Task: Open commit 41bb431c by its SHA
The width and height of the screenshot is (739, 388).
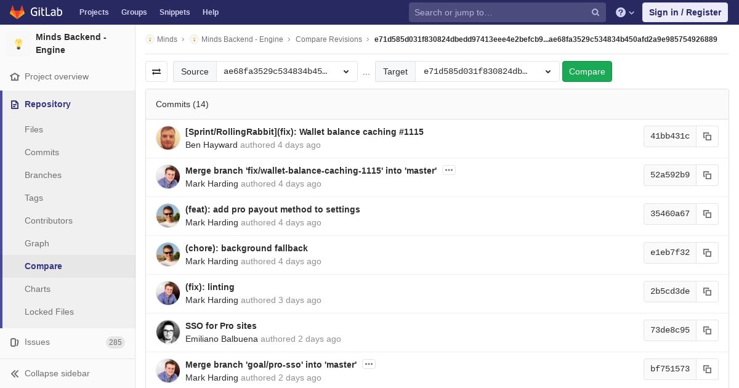Action: 670,136
